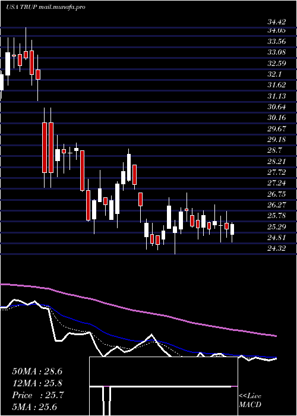
Task: Click the 26.75 price axis label
Action: pyautogui.click(x=277, y=194)
